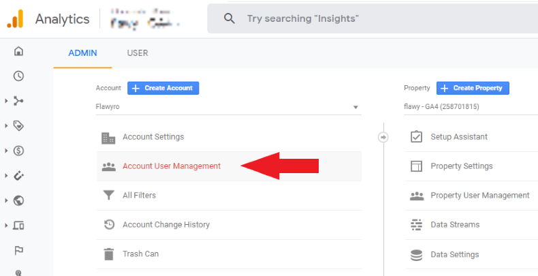Click the Realtime clock icon in sidebar
Screen dimensions: 538x276
point(19,76)
